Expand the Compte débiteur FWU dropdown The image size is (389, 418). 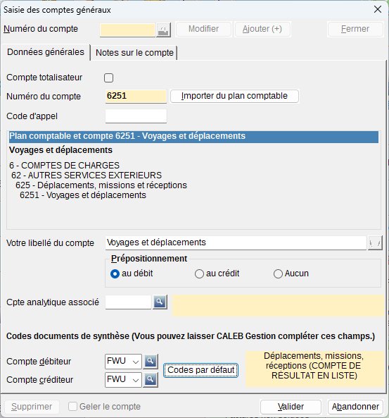click(136, 362)
